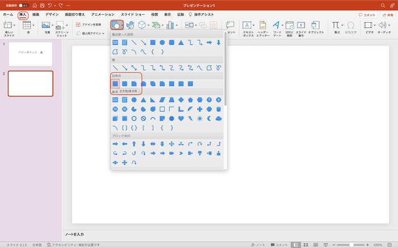Choose the rounded rectangle under 四角形

tap(125, 84)
